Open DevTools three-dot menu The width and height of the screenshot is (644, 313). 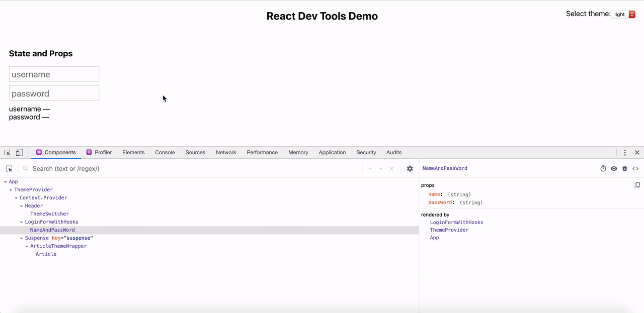625,153
